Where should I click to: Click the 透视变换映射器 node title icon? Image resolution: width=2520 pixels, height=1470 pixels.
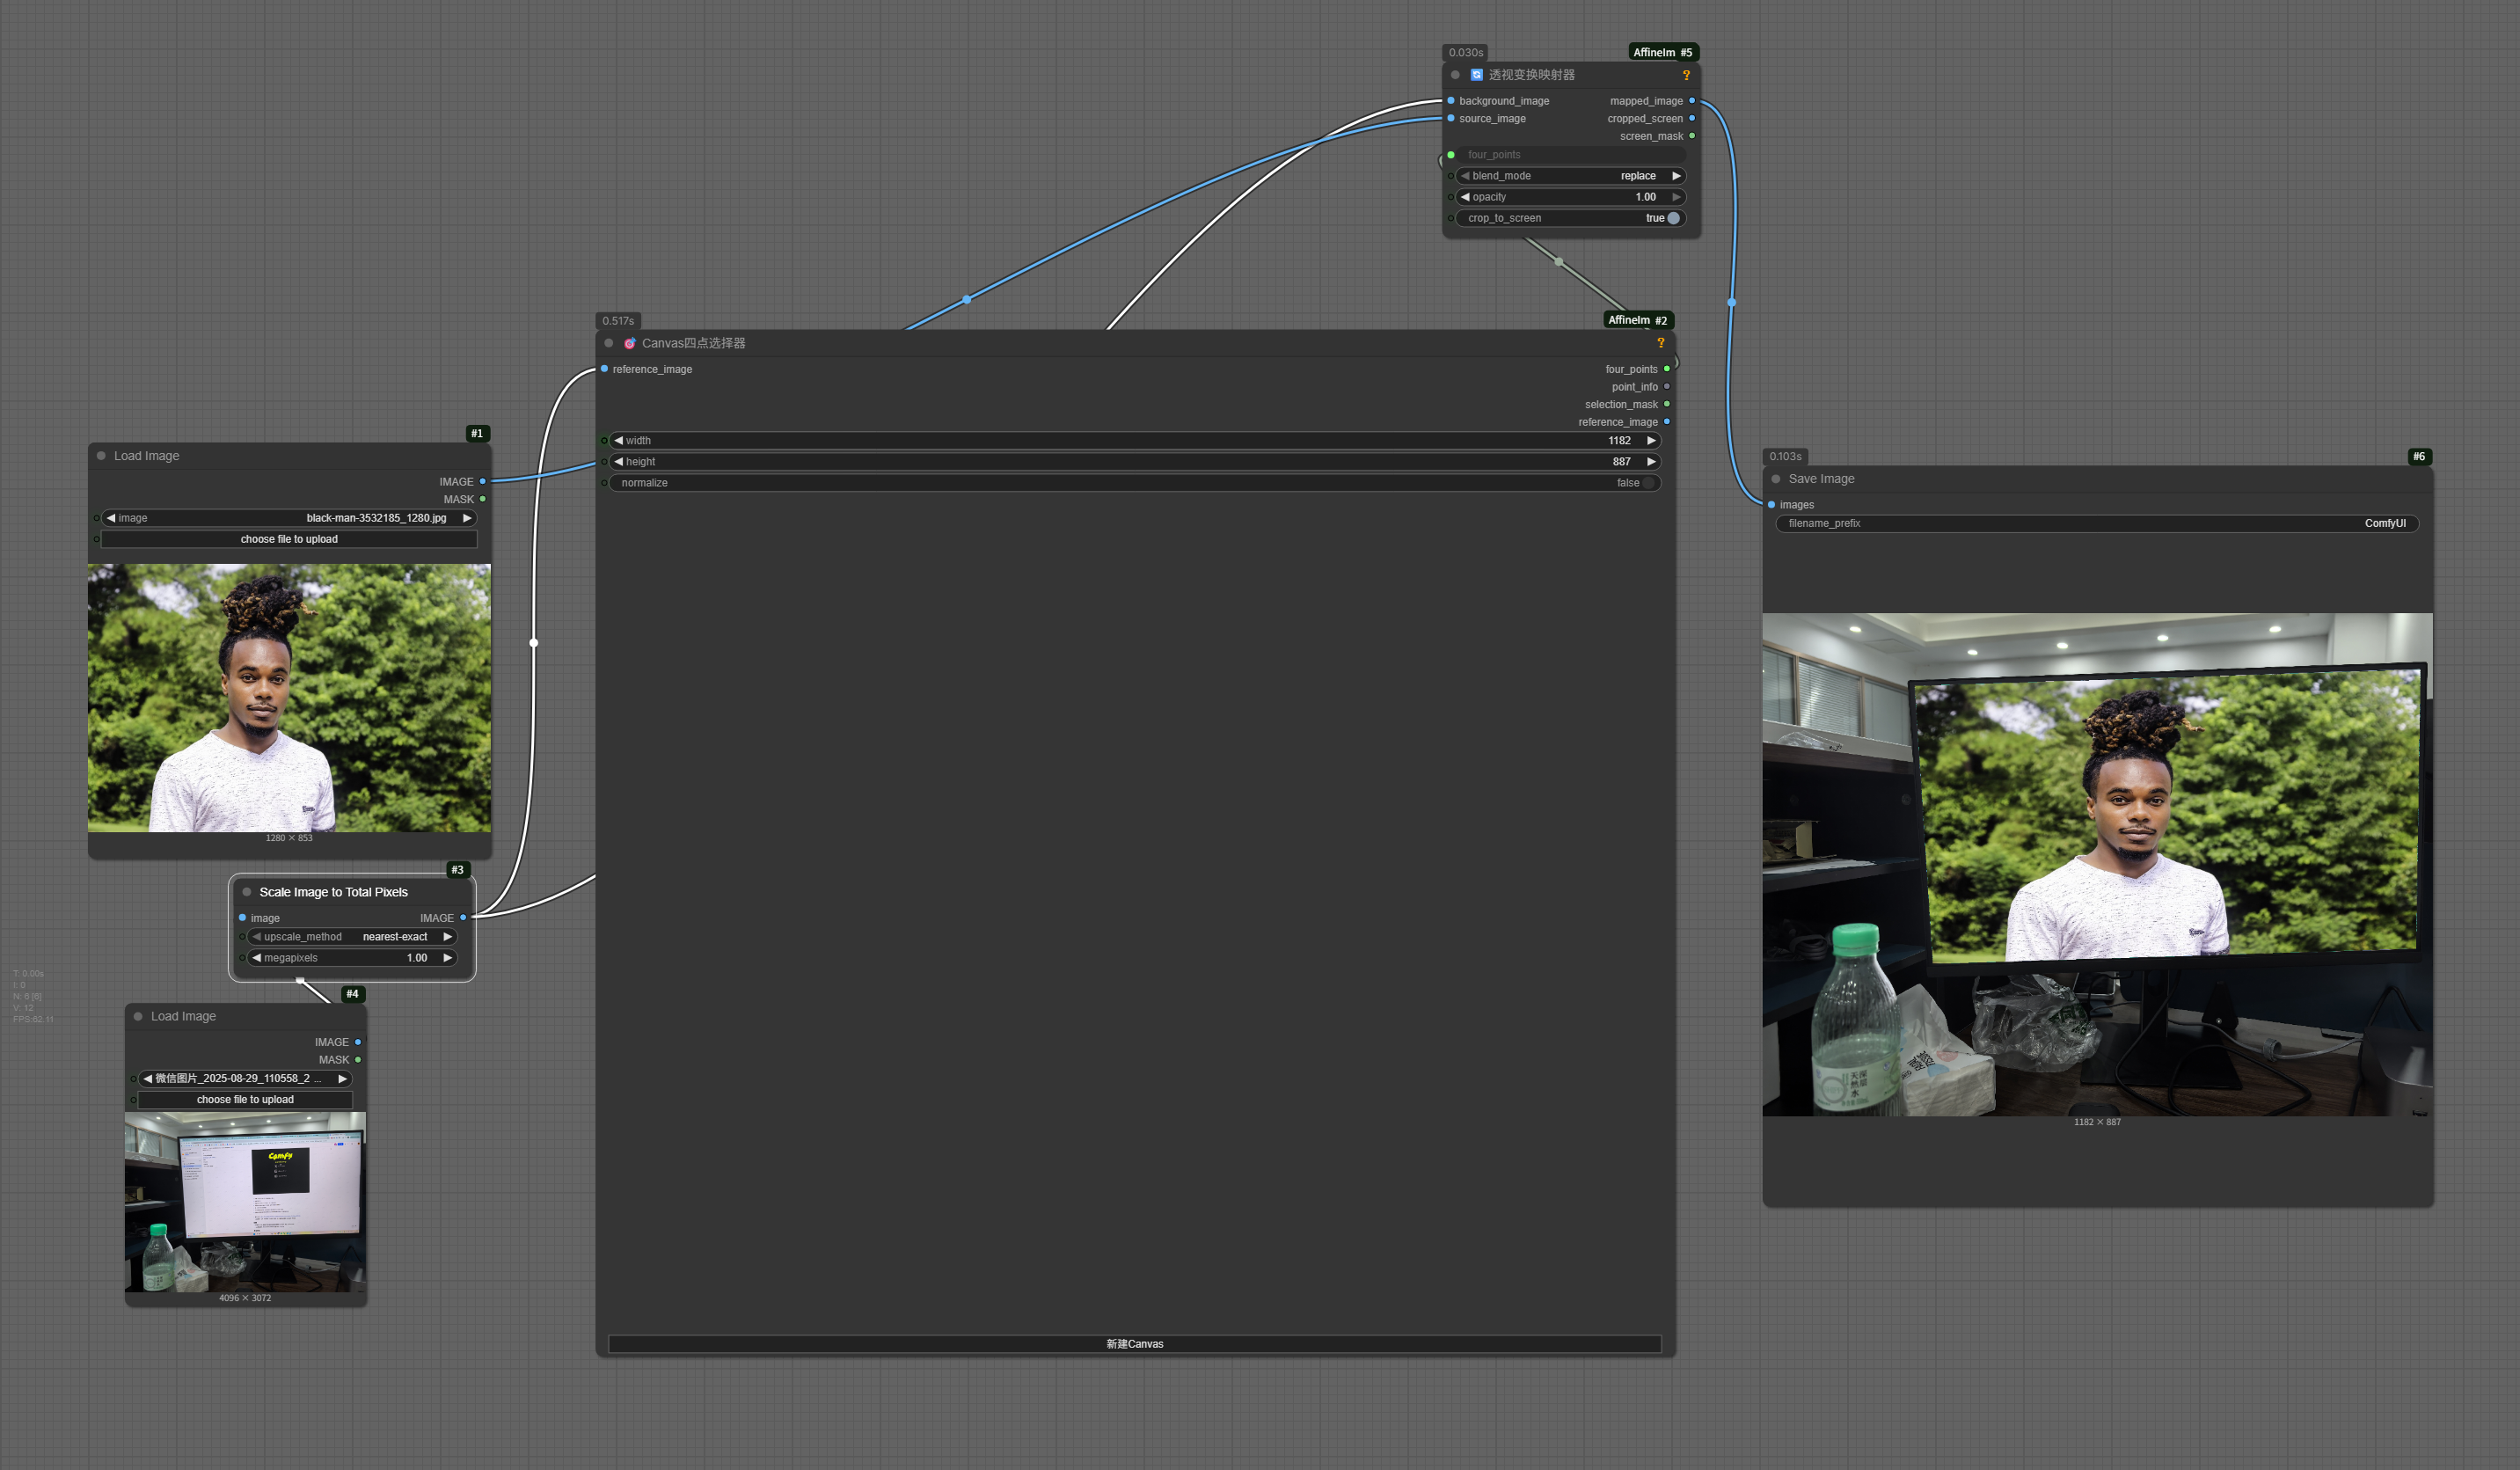click(x=1476, y=75)
